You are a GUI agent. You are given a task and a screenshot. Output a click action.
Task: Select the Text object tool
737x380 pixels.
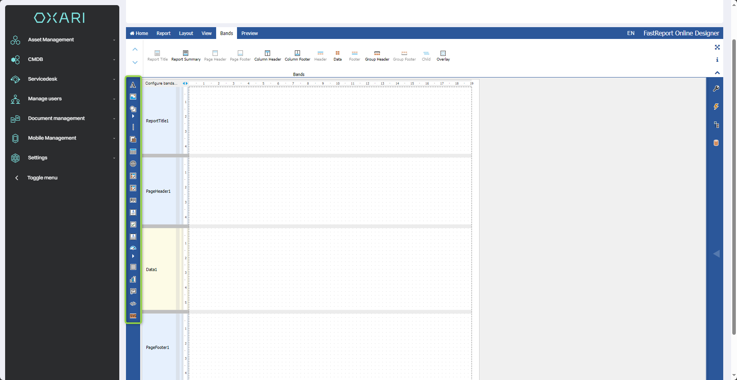coord(133,85)
